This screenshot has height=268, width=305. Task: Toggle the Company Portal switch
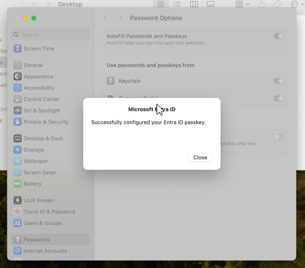click(279, 98)
